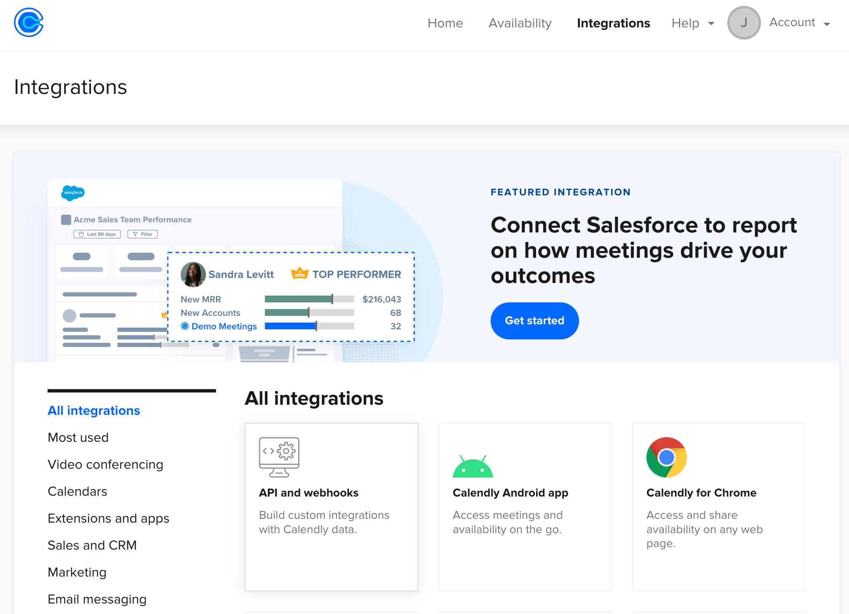849x614 pixels.
Task: Open Sales and CRM category
Action: coord(92,545)
